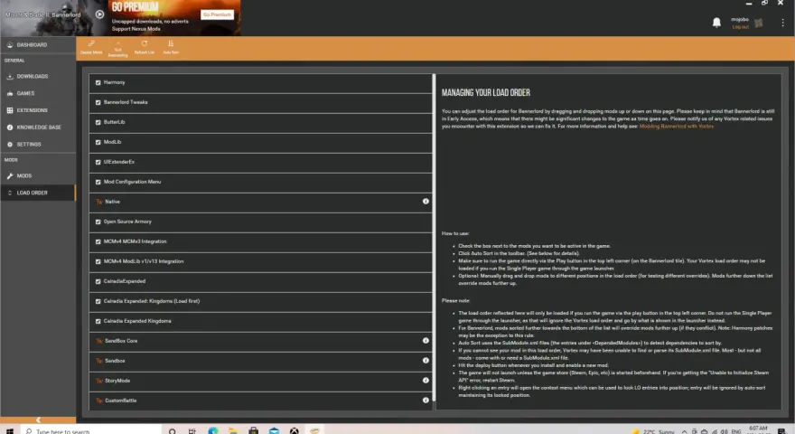Click the Auto Sort toolbar icon
This screenshot has width=795, height=434.
coord(171,47)
